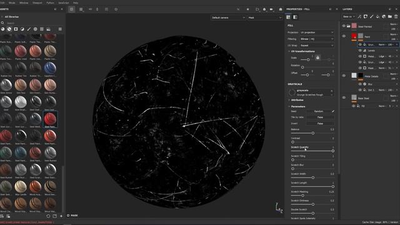Image resolution: width=400 pixels, height=225 pixels.
Task: Click the add folder icon in Layers
Action: [390, 17]
